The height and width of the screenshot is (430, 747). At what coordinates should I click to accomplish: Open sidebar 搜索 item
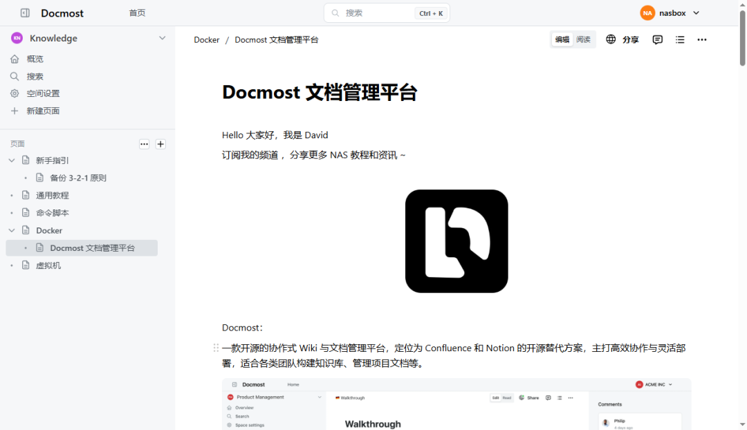pyautogui.click(x=35, y=76)
